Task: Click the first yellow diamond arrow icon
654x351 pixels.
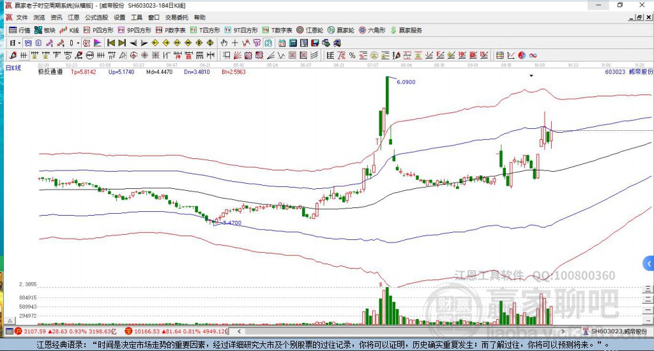Action: coord(155,43)
